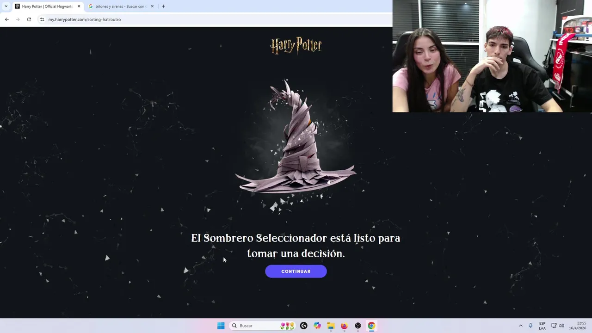The height and width of the screenshot is (333, 592).
Task: Close the tritones y sirenas Google tab
Action: tap(152, 6)
